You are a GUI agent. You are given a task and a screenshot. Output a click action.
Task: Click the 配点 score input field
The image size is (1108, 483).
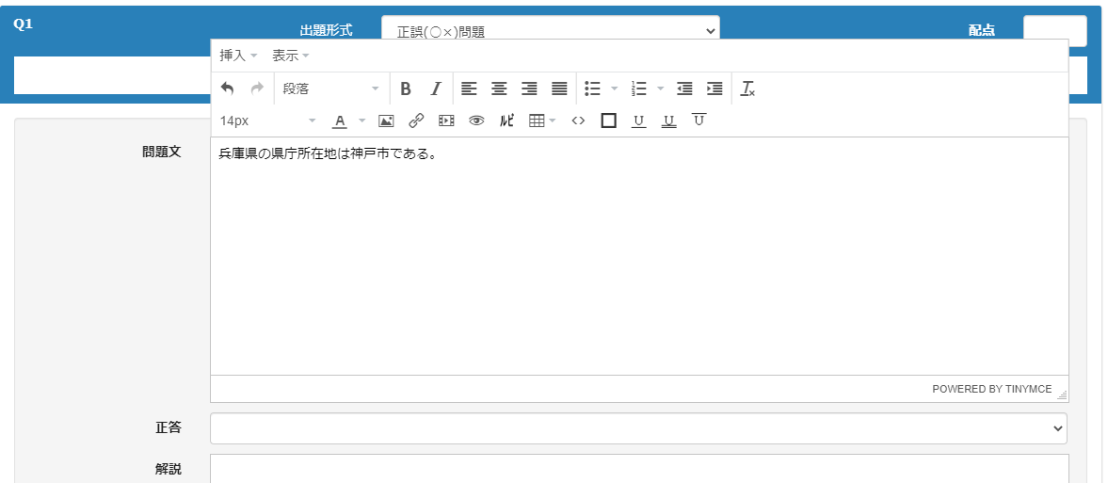[1054, 30]
